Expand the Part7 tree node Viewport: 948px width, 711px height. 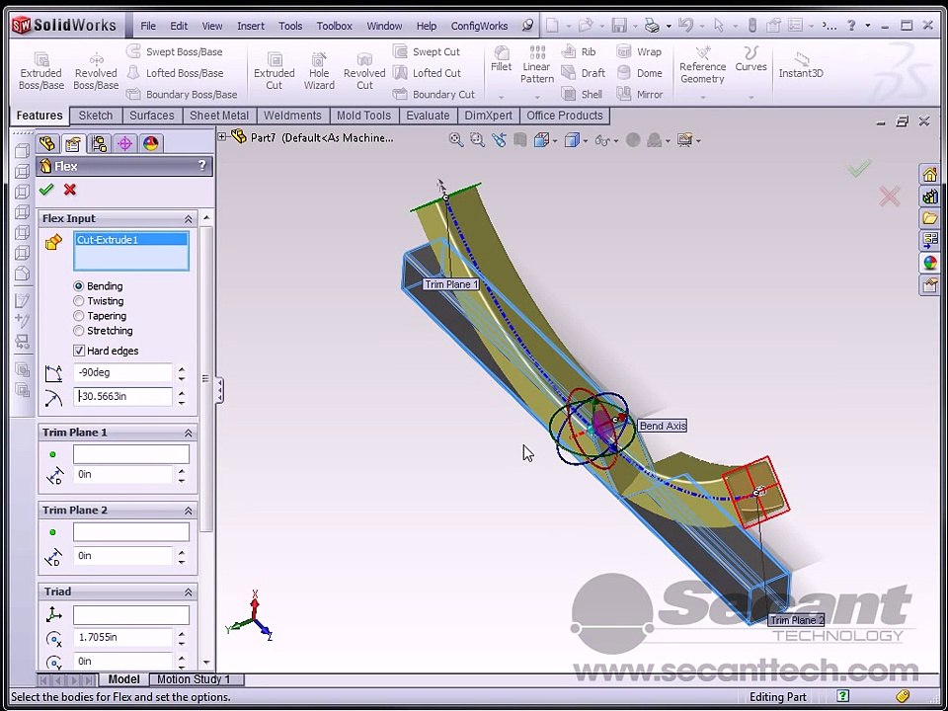pyautogui.click(x=222, y=137)
